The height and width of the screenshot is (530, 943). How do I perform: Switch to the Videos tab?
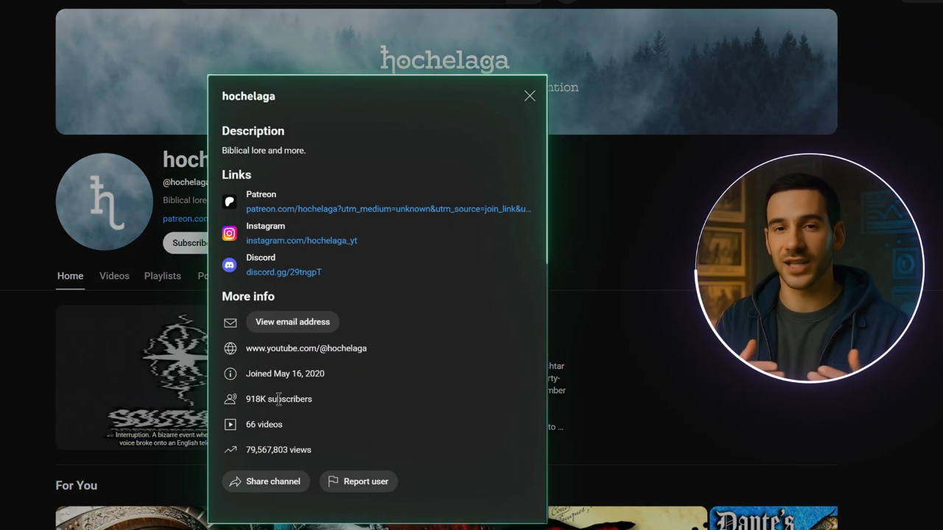coord(114,276)
